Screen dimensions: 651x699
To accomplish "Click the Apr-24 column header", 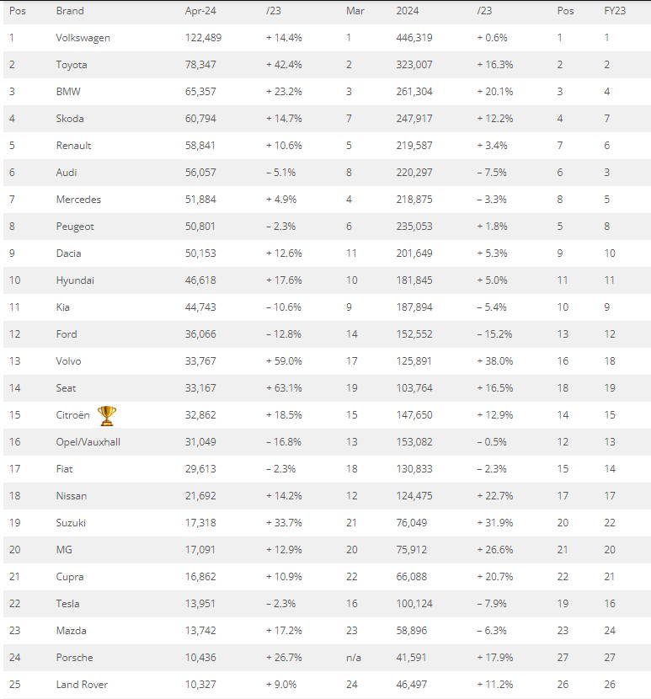I will tap(201, 11).
